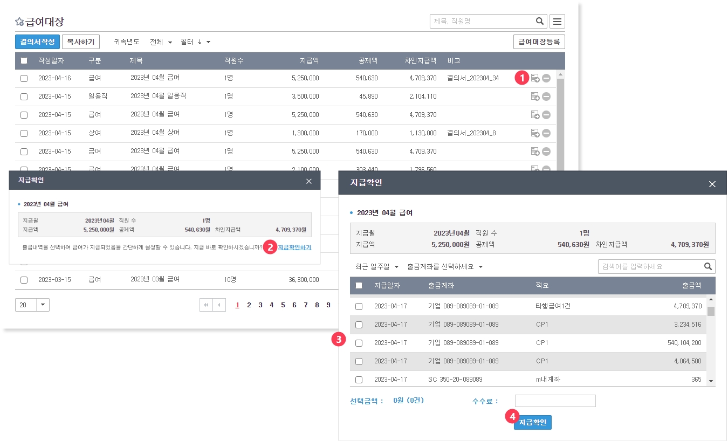Toggle select-all checkbox in 급여대장 table header
Viewport: 728px width, 441px height.
click(x=24, y=60)
